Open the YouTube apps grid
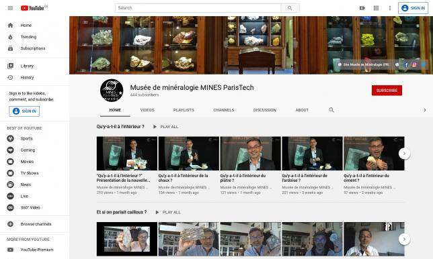Viewport: 433px width, 259px height. pyautogui.click(x=376, y=8)
